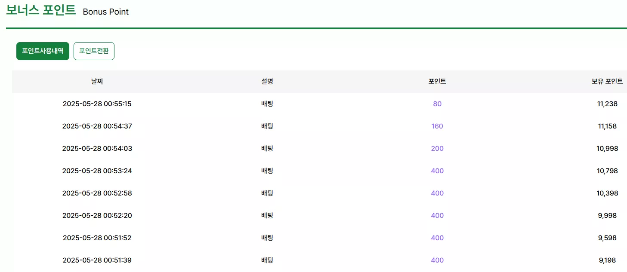
Task: Click the 포인트 column header
Action: [x=437, y=82]
